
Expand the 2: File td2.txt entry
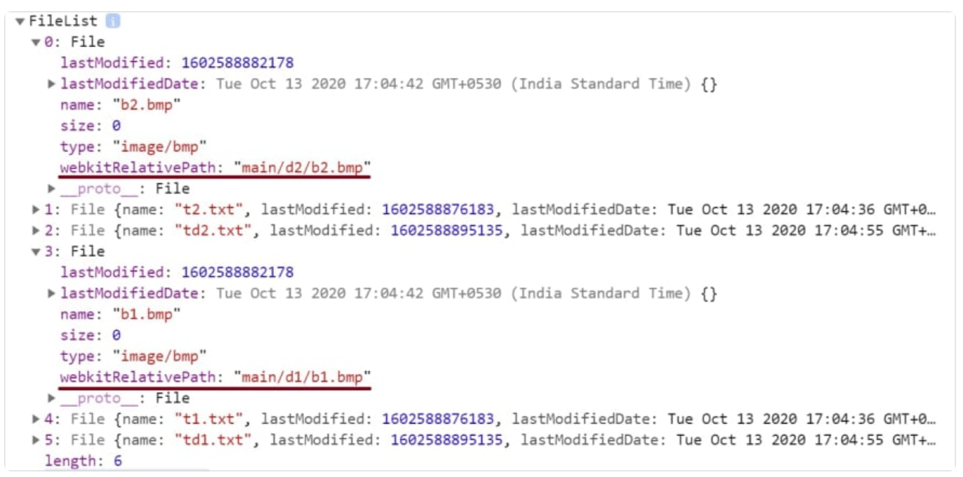coord(36,231)
